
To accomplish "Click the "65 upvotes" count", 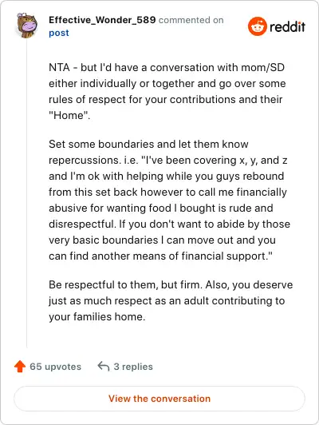I will click(56, 367).
